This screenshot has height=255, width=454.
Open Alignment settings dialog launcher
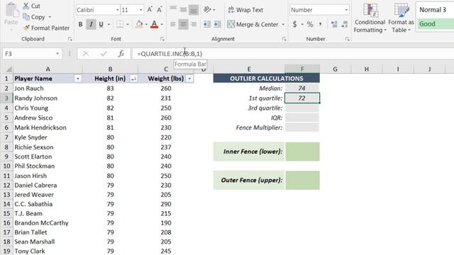tap(284, 39)
